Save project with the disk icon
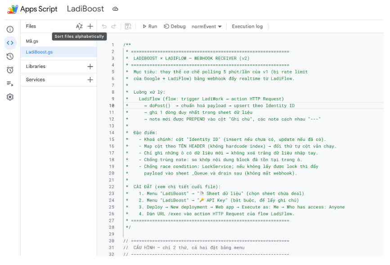The height and width of the screenshot is (265, 390). [x=128, y=26]
